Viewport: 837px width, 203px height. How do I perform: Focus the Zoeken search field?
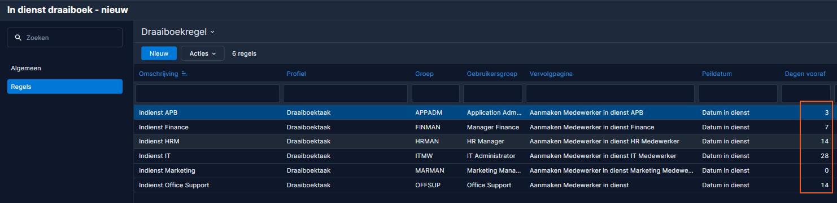tap(65, 38)
